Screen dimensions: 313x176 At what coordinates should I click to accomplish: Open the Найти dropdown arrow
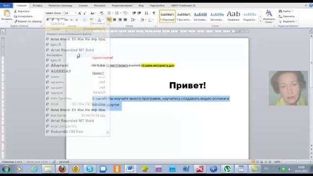(x=292, y=11)
